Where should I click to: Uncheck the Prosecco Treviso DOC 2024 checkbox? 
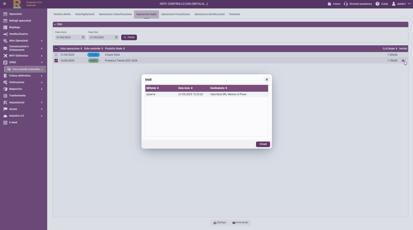56,61
